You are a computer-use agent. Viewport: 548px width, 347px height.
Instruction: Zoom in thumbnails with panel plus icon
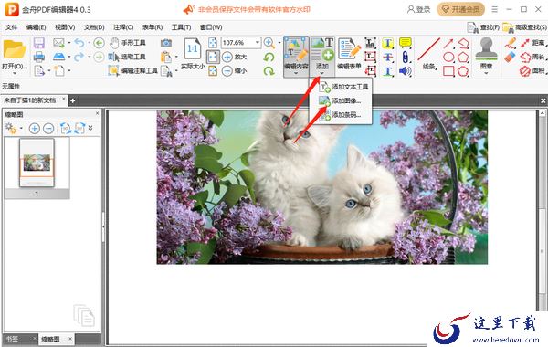point(35,128)
